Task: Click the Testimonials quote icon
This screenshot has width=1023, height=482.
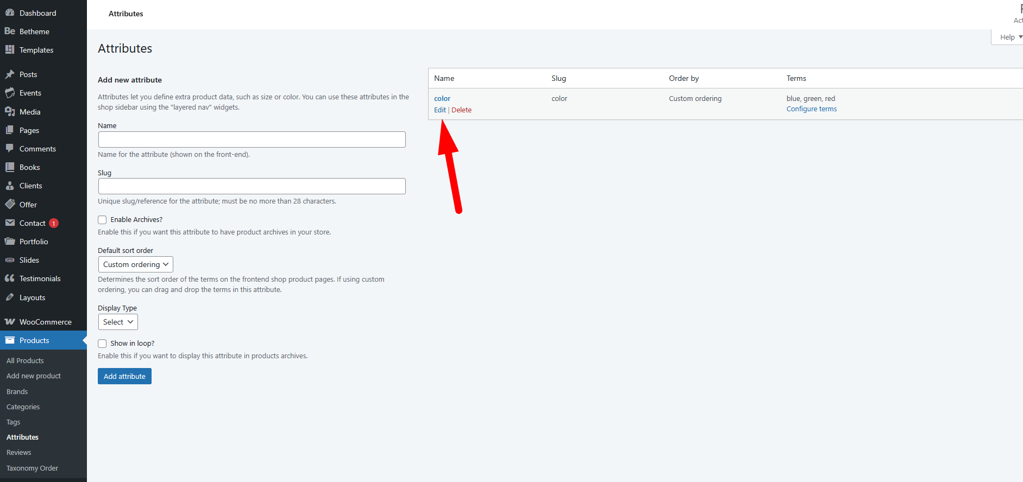Action: click(10, 278)
